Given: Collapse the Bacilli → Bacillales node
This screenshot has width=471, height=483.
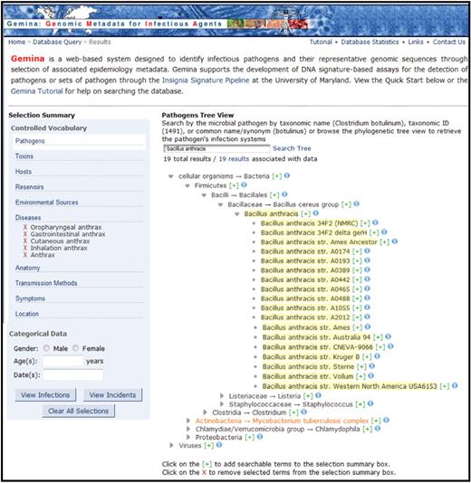Looking at the screenshot, I should coord(204,195).
